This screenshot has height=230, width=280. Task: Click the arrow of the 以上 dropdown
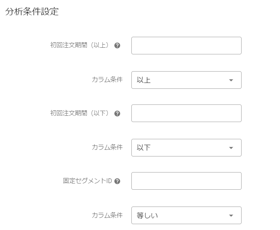231,80
